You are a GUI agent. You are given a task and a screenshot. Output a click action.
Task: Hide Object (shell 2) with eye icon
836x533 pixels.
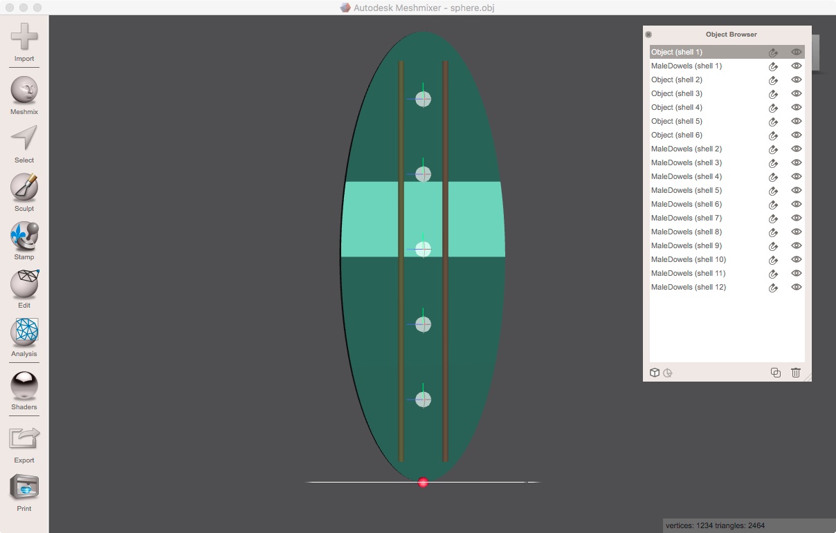coord(797,80)
